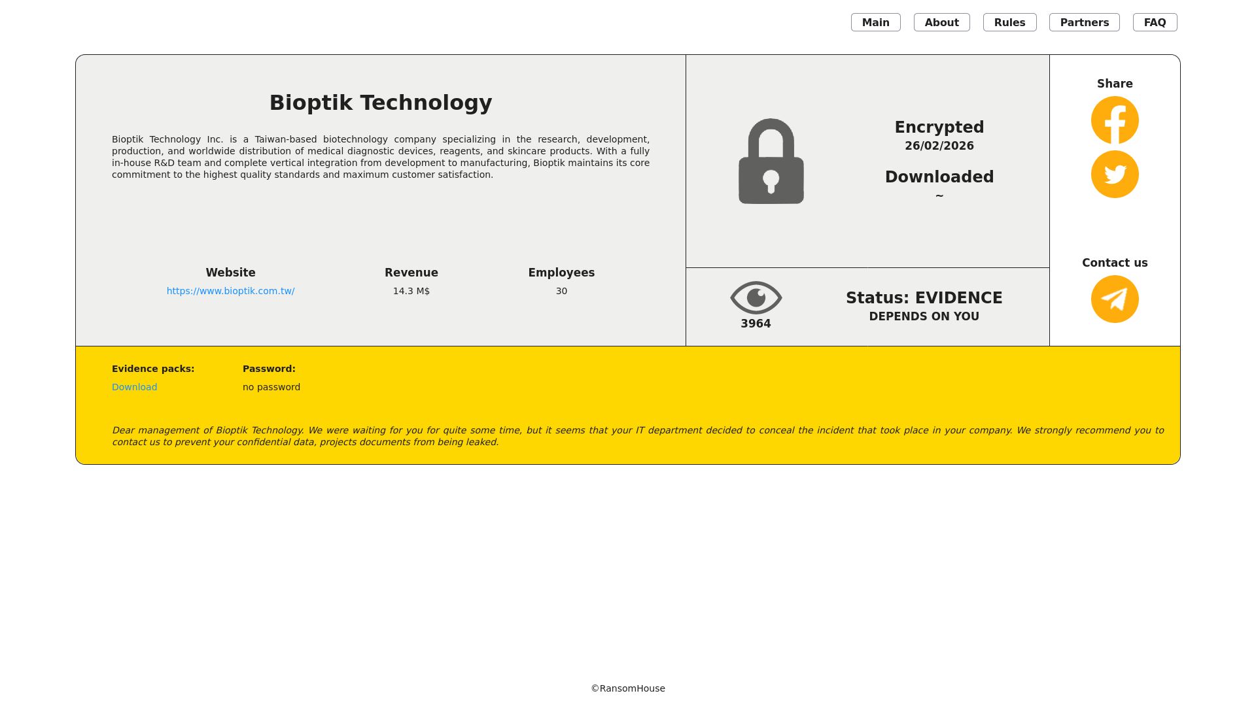Share via the Facebook icon

[x=1115, y=120]
